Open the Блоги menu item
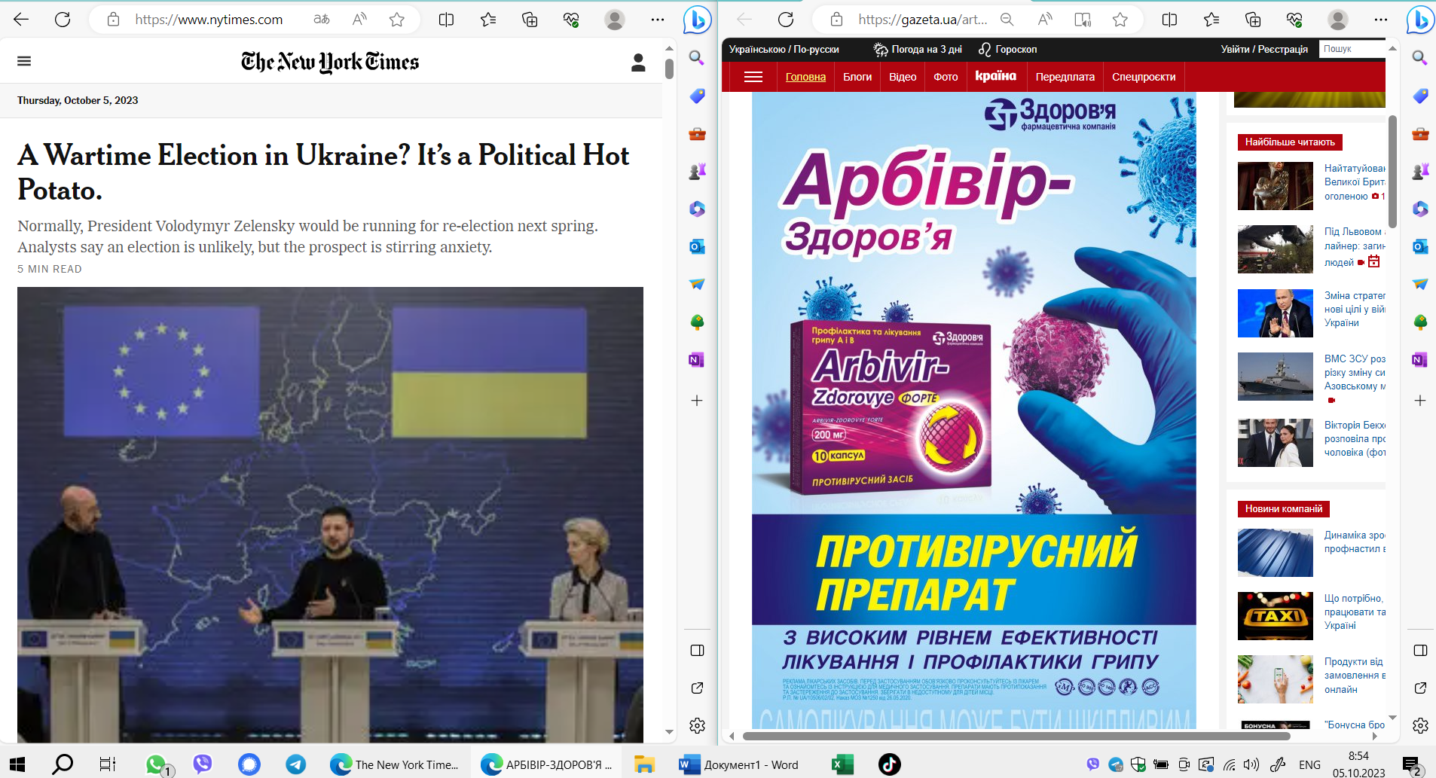The height and width of the screenshot is (778, 1436). [x=857, y=77]
